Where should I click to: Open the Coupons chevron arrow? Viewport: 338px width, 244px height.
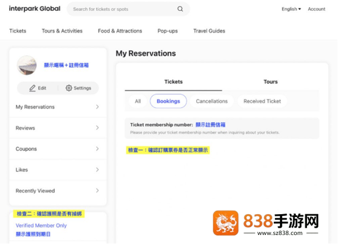click(97, 148)
